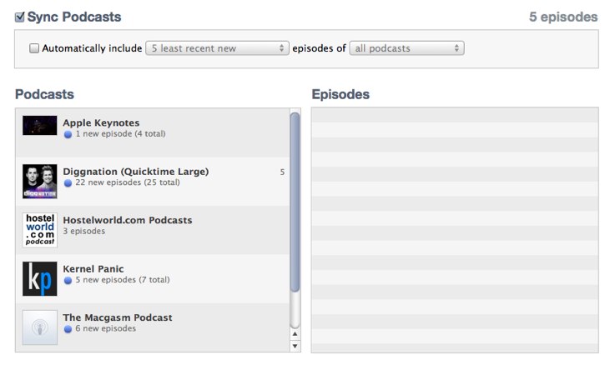The width and height of the screenshot is (615, 365).
Task: Select the Apple Keynotes podcast title
Action: tap(101, 122)
